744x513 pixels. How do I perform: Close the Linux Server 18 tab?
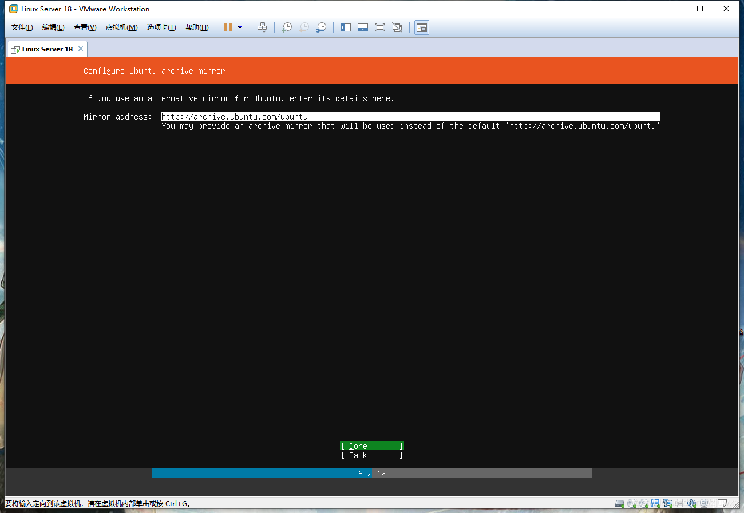tap(81, 49)
